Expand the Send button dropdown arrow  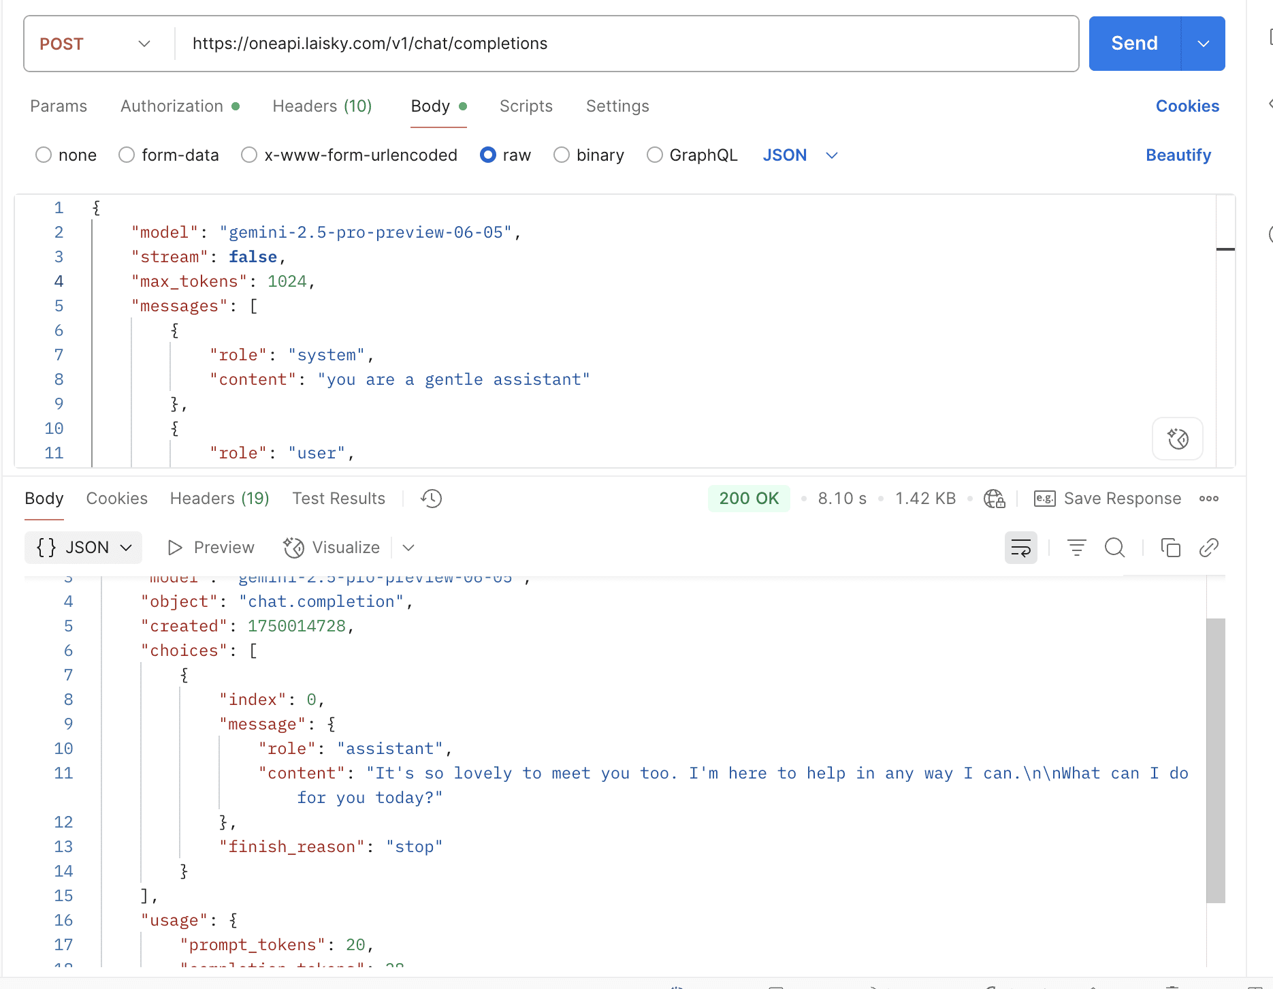1203,44
